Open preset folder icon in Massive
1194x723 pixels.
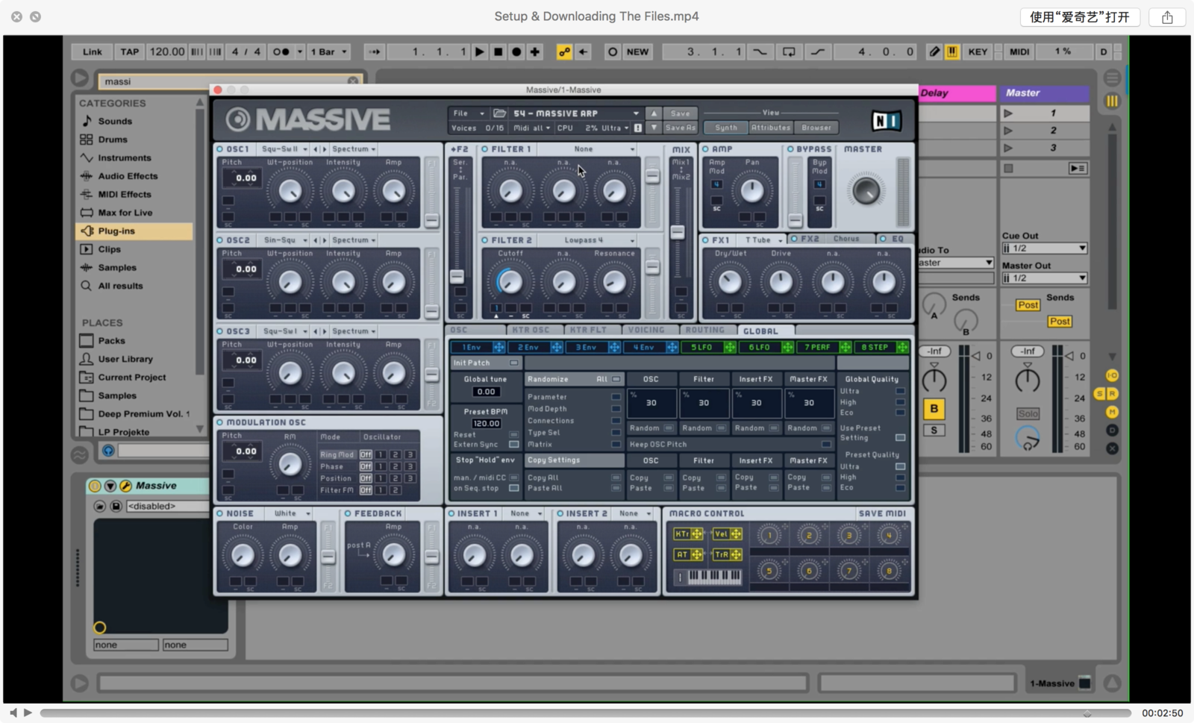(499, 113)
